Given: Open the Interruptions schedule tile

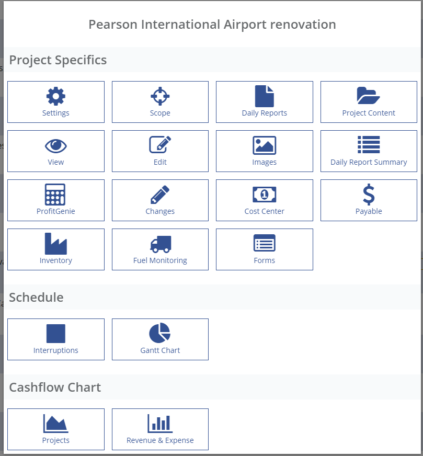Looking at the screenshot, I should [x=56, y=339].
